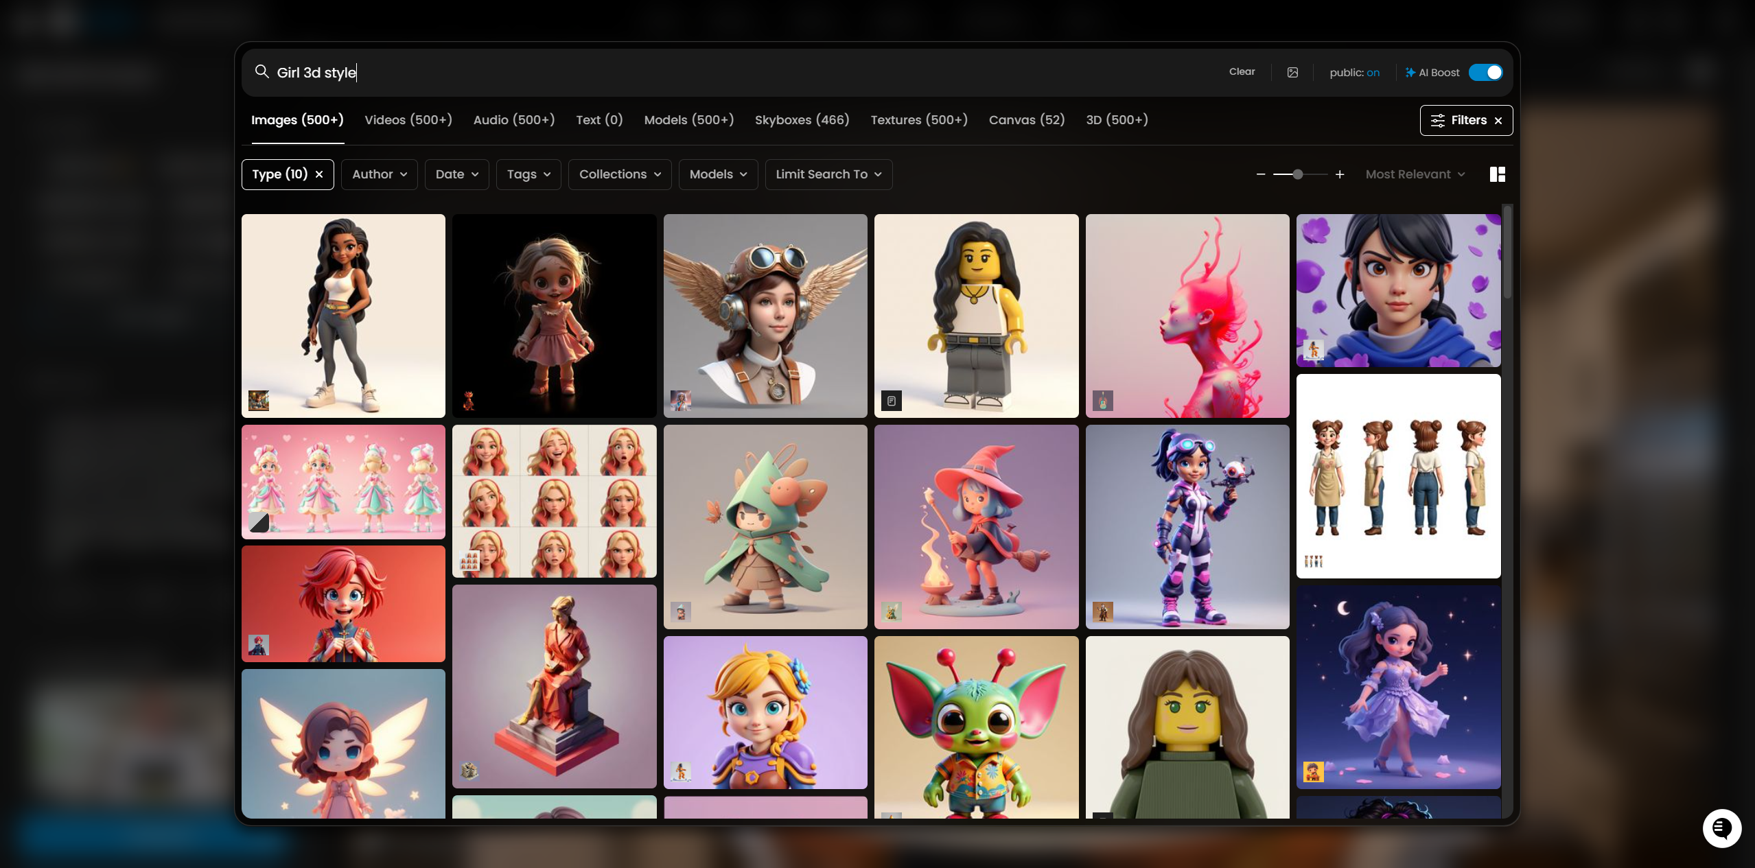Toggle the public: on setting

coord(1354,73)
